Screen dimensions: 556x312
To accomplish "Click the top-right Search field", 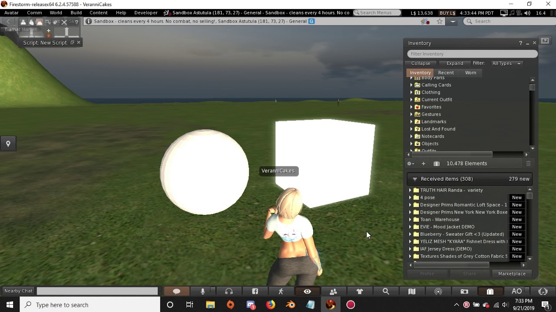I will (508, 21).
